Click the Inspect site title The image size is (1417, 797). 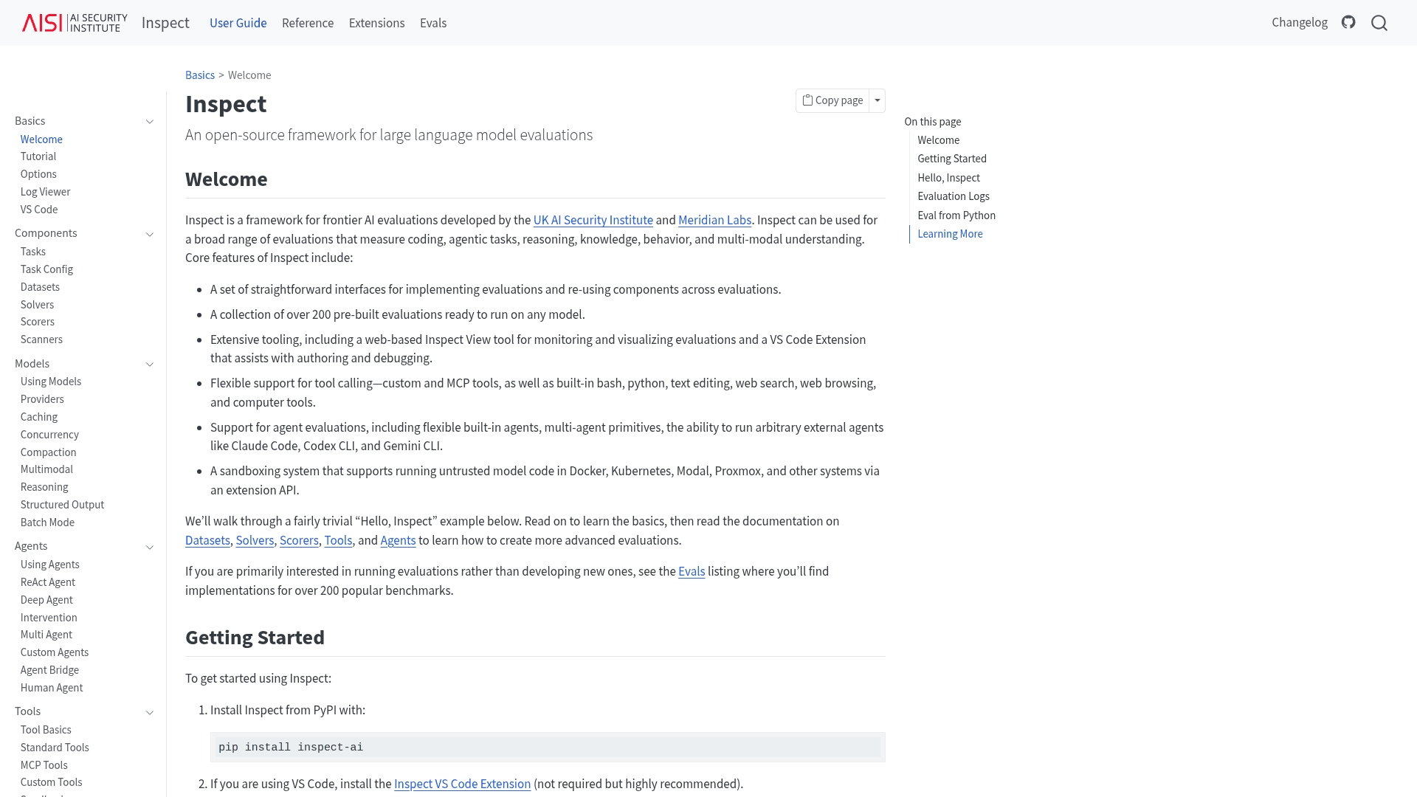165,23
